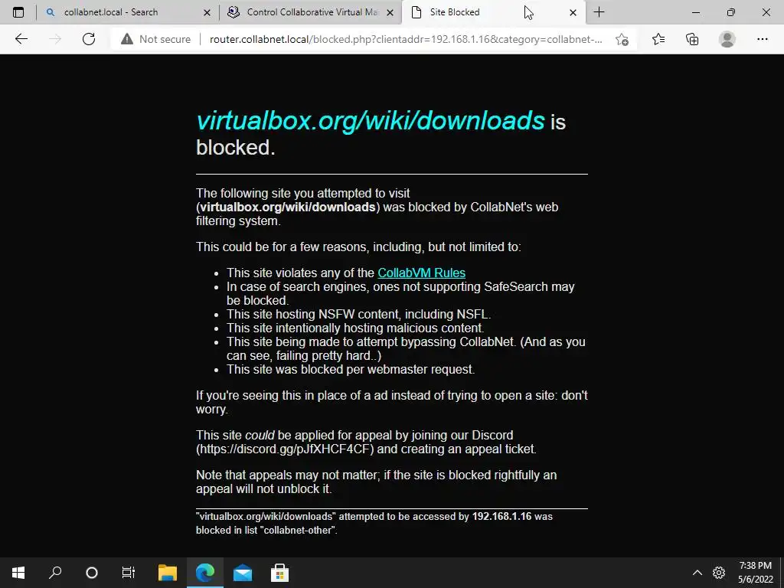Click the 192.168.1.16 client address text

tap(501, 516)
